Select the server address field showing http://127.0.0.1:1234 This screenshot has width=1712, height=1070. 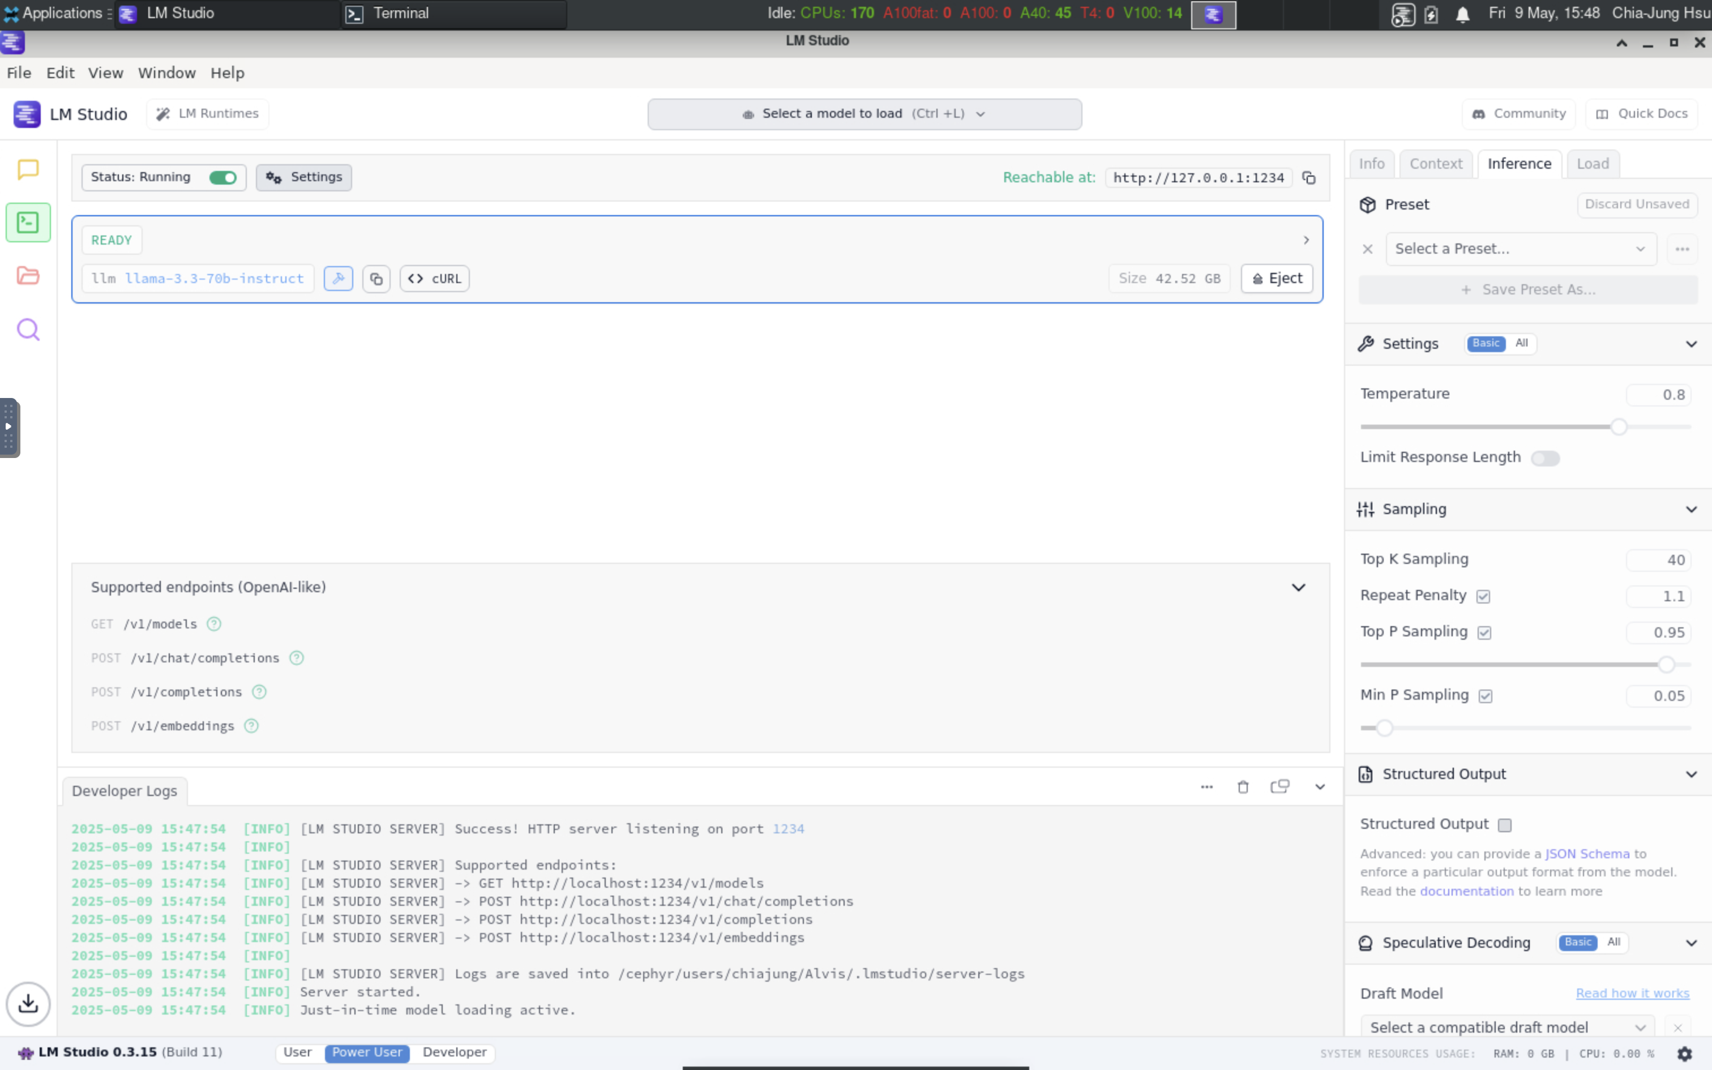1198,178
